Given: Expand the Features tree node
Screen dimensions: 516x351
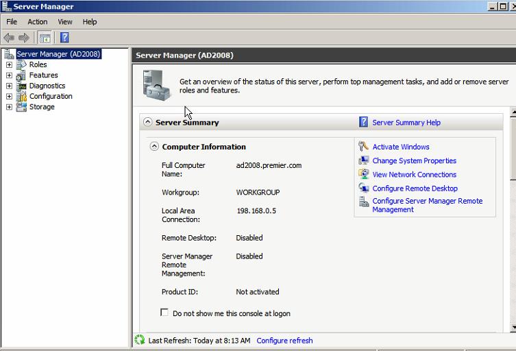Looking at the screenshot, I should [x=9, y=75].
